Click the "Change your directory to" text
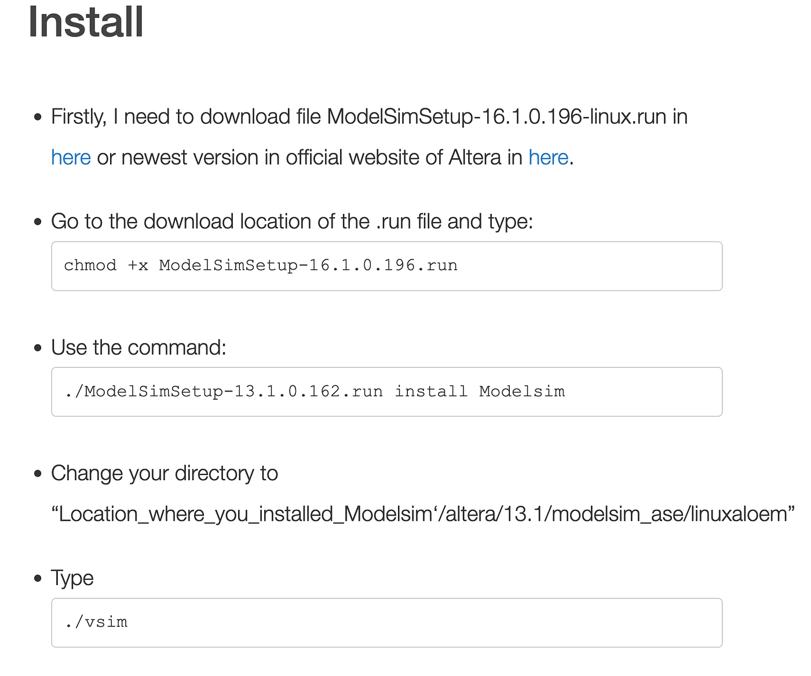 [x=165, y=473]
